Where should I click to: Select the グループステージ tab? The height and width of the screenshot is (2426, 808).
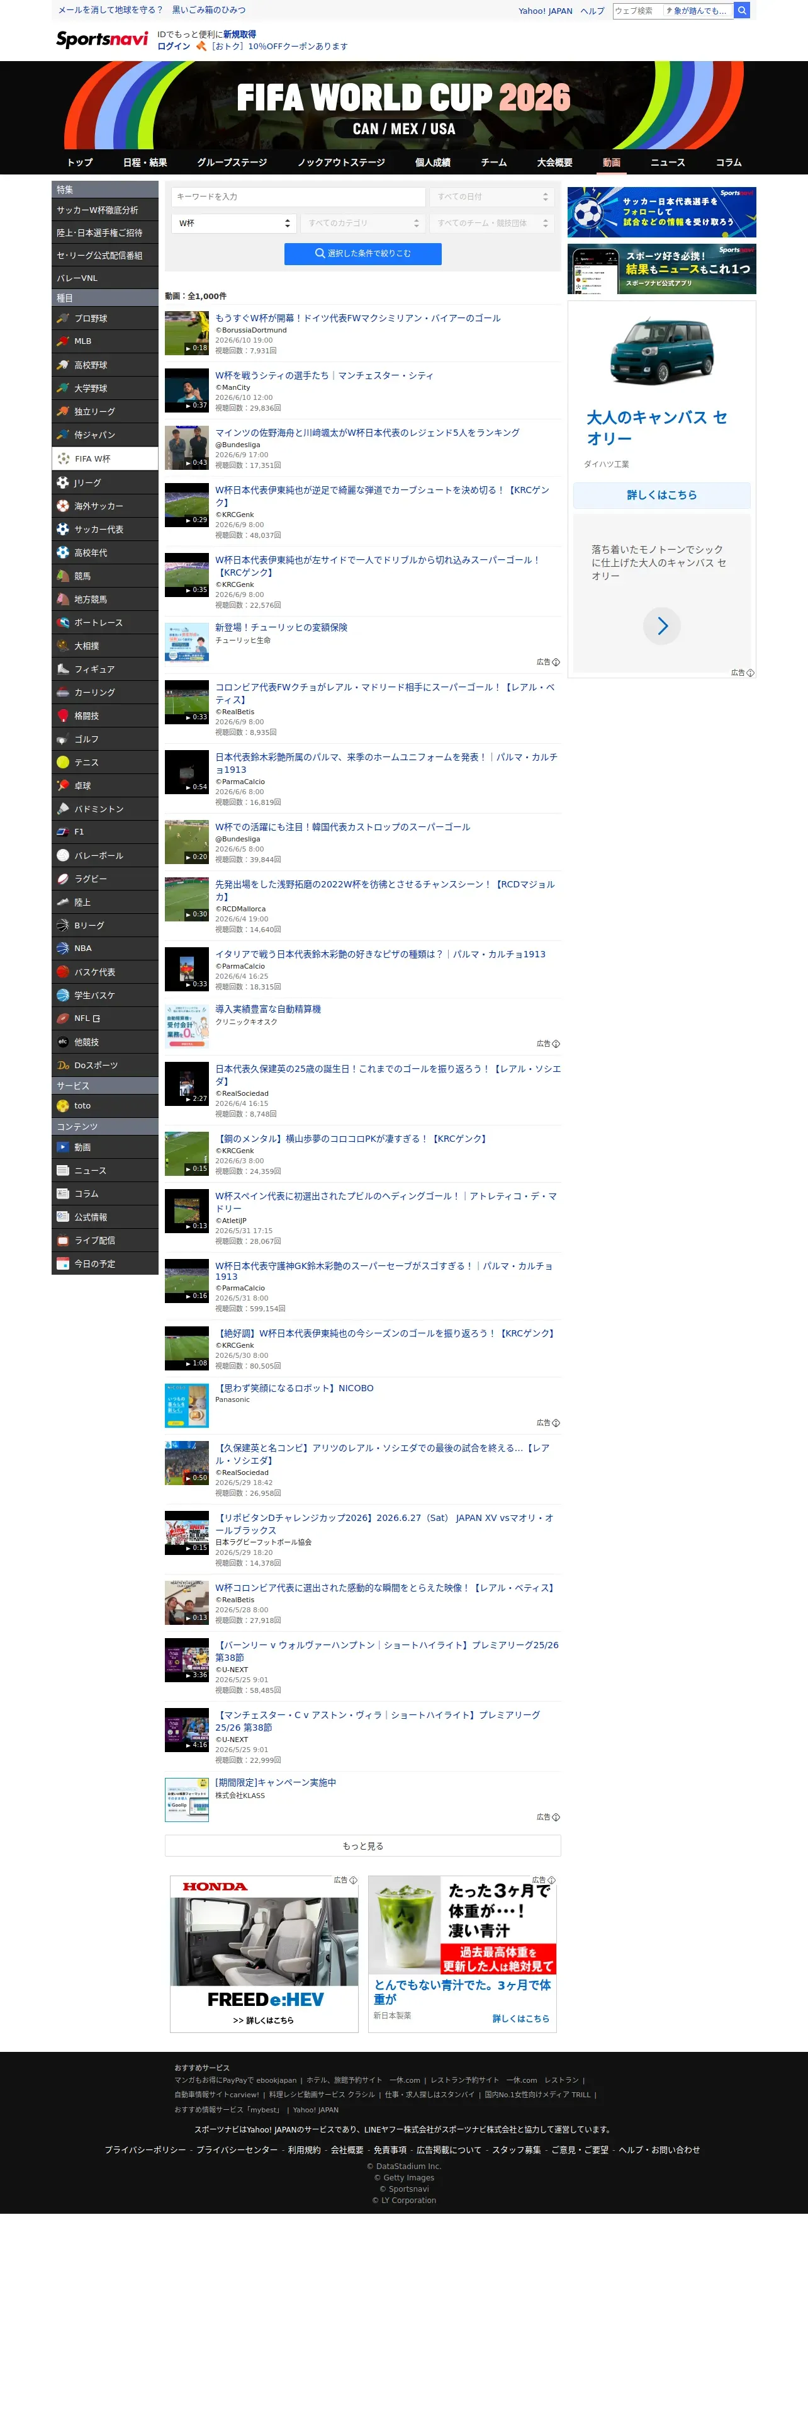pos(232,162)
